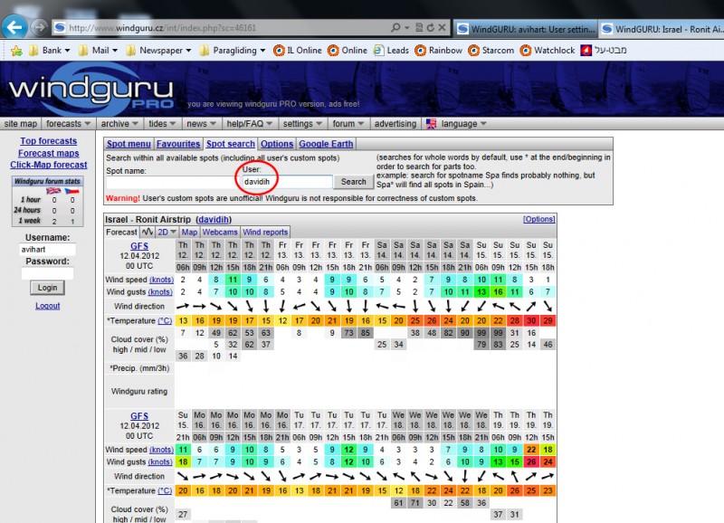The width and height of the screenshot is (724, 523).
Task: Open the Hebrew-labeled bookmark with red icon
Action: coord(604,51)
